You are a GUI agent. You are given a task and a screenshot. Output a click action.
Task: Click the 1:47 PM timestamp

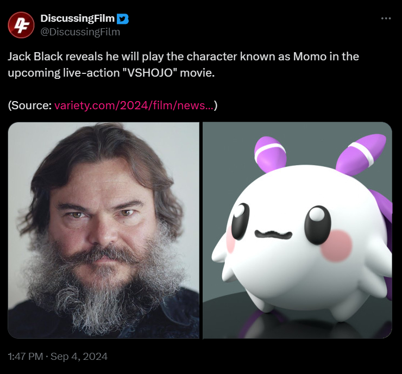pos(26,357)
